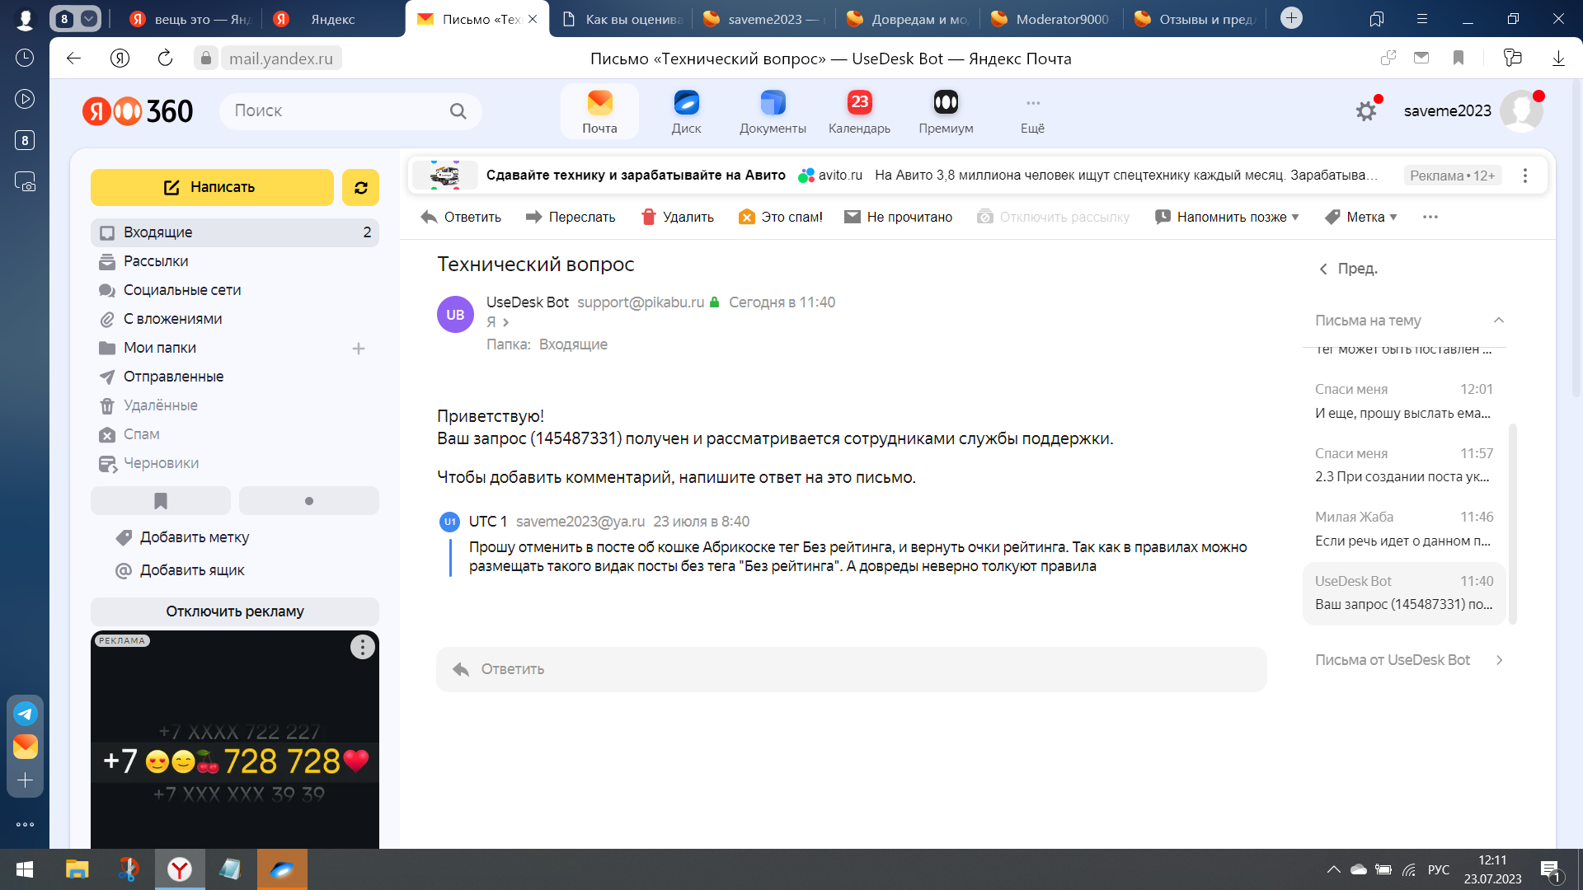The width and height of the screenshot is (1583, 890).
Task: Open the 'Напомнить позже' dropdown
Action: coord(1228,217)
